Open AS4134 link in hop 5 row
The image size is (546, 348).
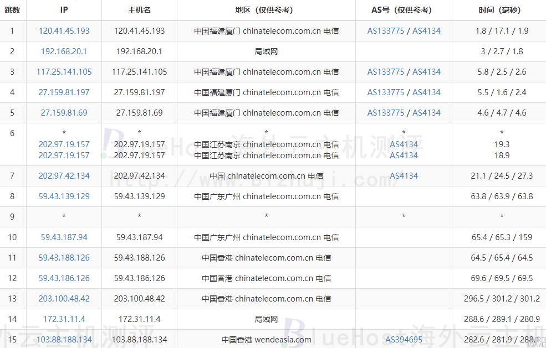pos(427,113)
